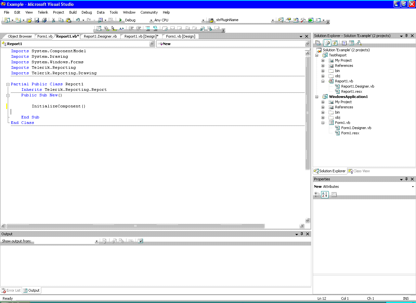Image resolution: width=416 pixels, height=303 pixels.
Task: Close the active document tab with X
Action: (x=306, y=36)
